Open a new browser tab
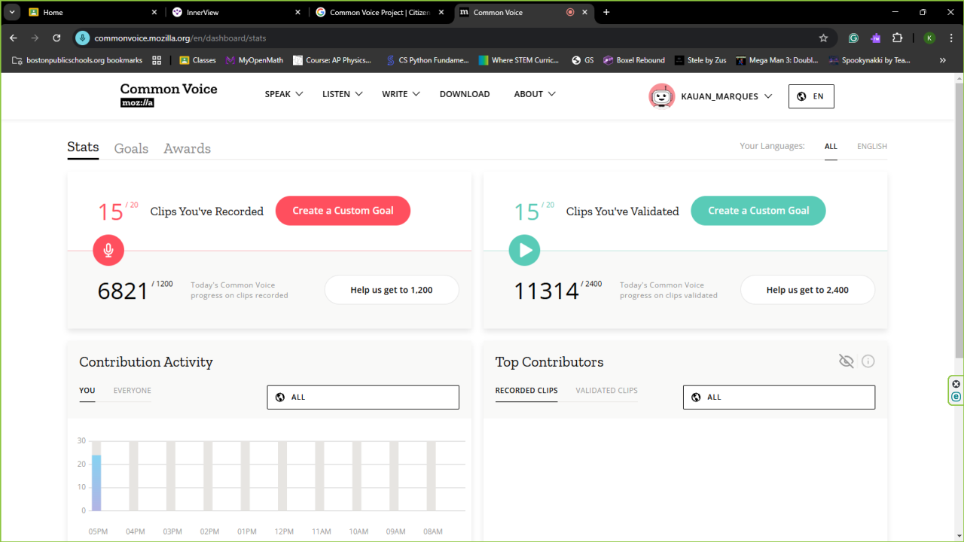964x542 pixels. (606, 12)
